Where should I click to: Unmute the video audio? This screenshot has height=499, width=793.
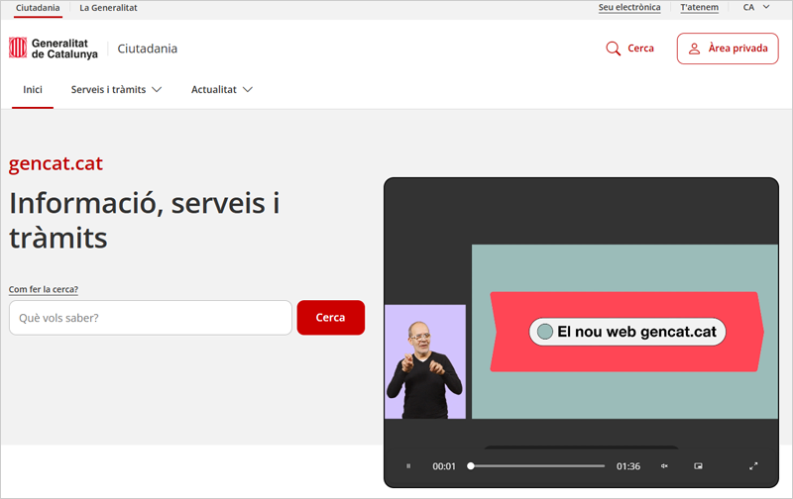tap(665, 466)
